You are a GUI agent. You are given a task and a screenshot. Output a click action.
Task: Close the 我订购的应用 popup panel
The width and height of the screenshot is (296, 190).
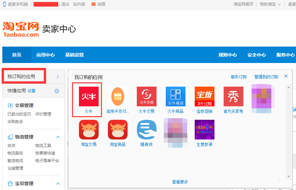[x=286, y=76]
